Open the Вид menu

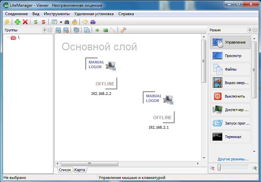tap(36, 14)
